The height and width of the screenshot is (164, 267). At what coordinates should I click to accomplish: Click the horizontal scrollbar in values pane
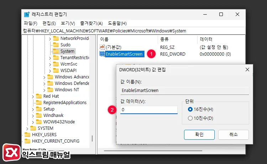point(153,151)
